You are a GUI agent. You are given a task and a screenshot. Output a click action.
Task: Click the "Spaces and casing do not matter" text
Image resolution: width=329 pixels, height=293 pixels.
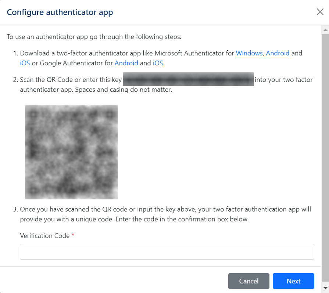pos(124,90)
